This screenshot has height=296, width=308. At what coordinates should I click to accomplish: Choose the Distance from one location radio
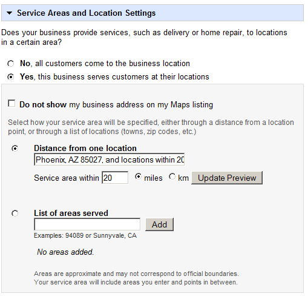click(15, 149)
